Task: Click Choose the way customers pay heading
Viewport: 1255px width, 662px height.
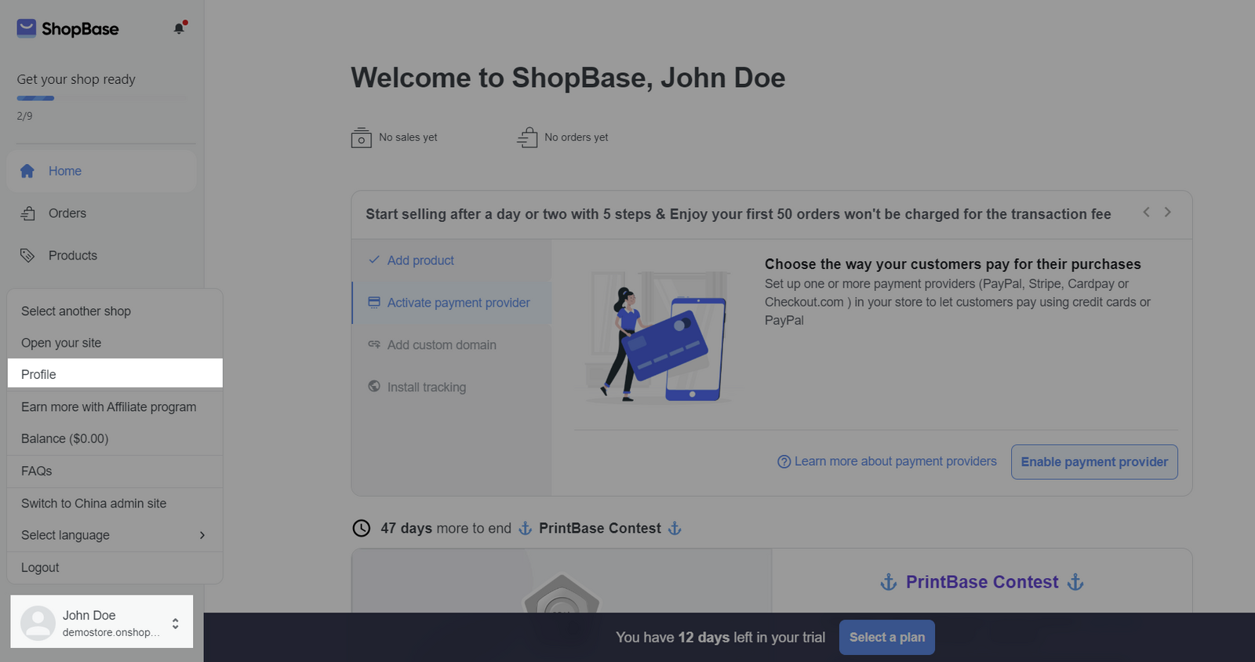Action: (x=953, y=264)
